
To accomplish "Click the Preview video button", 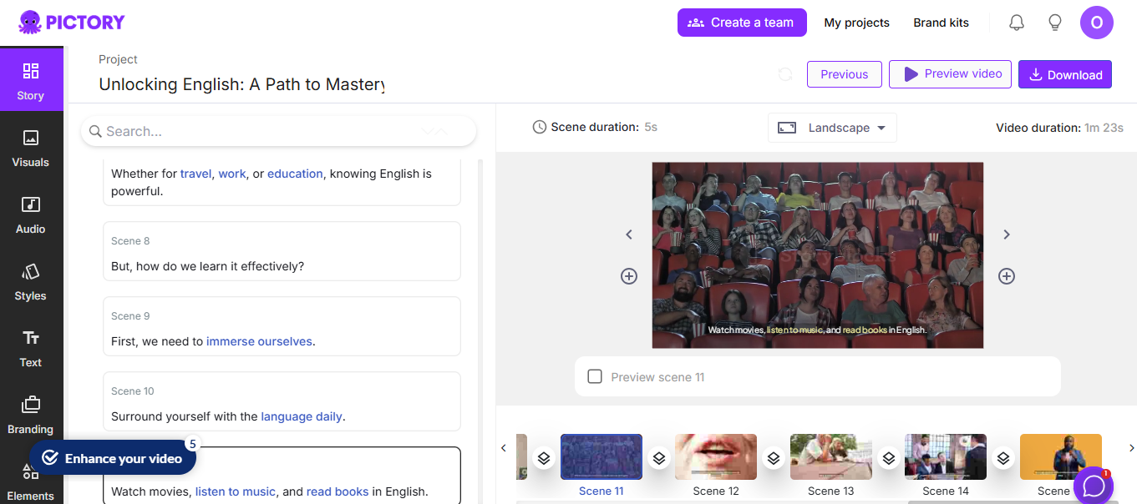I will (950, 73).
